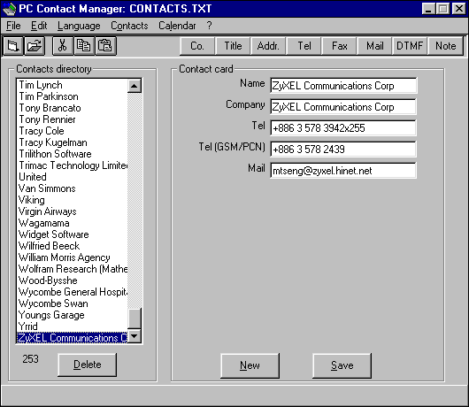This screenshot has width=469, height=407.
Task: Toggle the Fax field button
Action: [x=340, y=46]
